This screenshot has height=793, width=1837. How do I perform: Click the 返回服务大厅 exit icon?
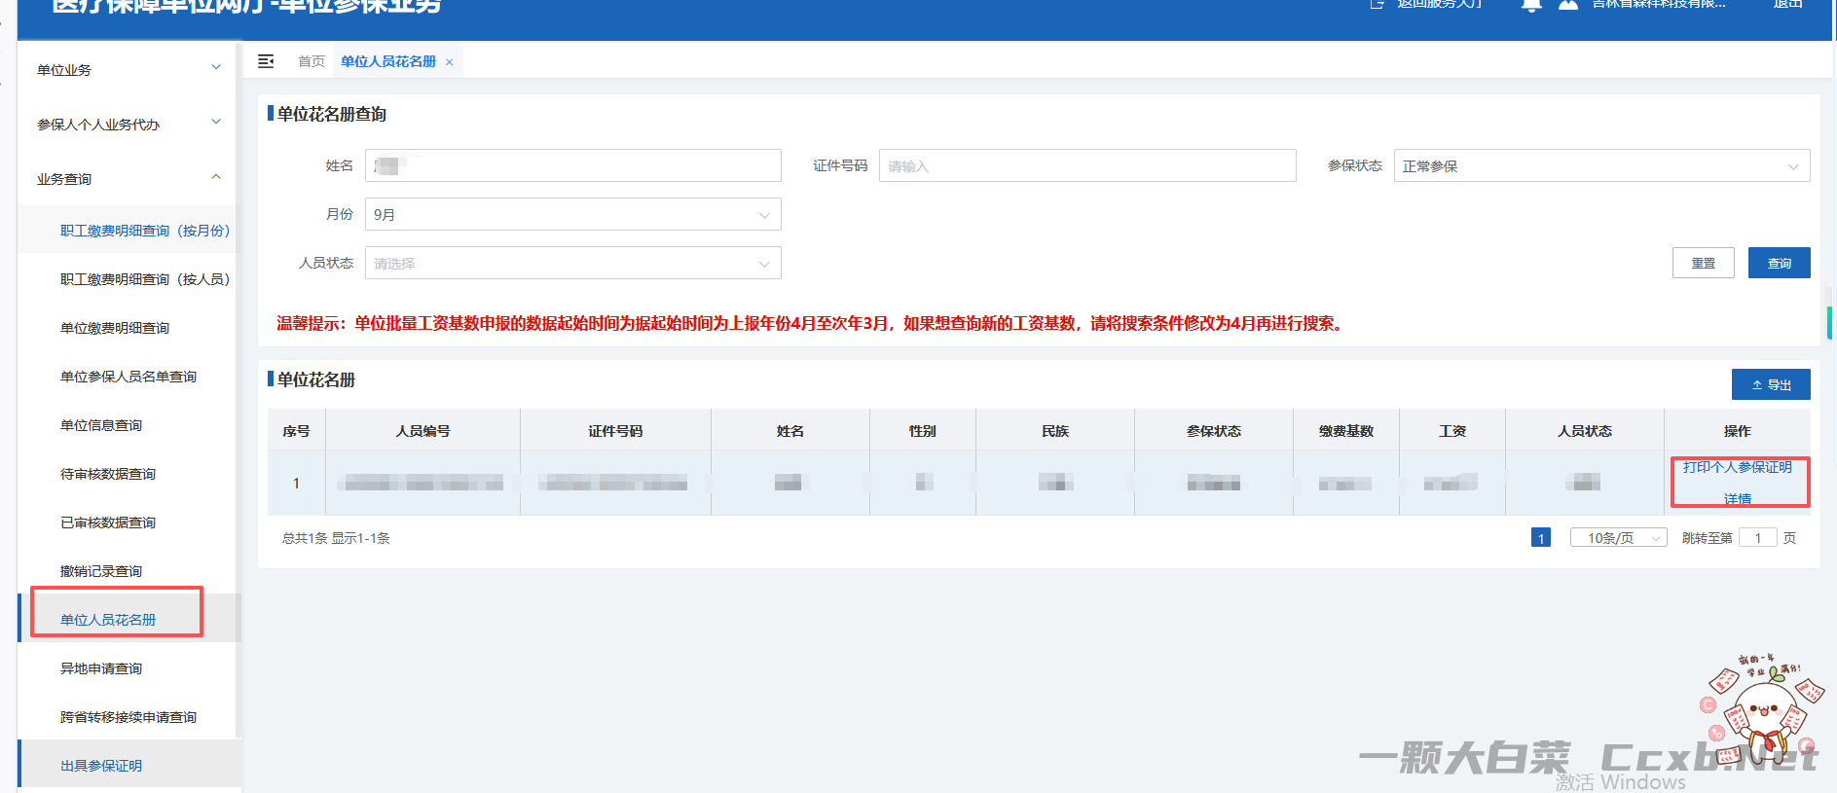(1377, 5)
